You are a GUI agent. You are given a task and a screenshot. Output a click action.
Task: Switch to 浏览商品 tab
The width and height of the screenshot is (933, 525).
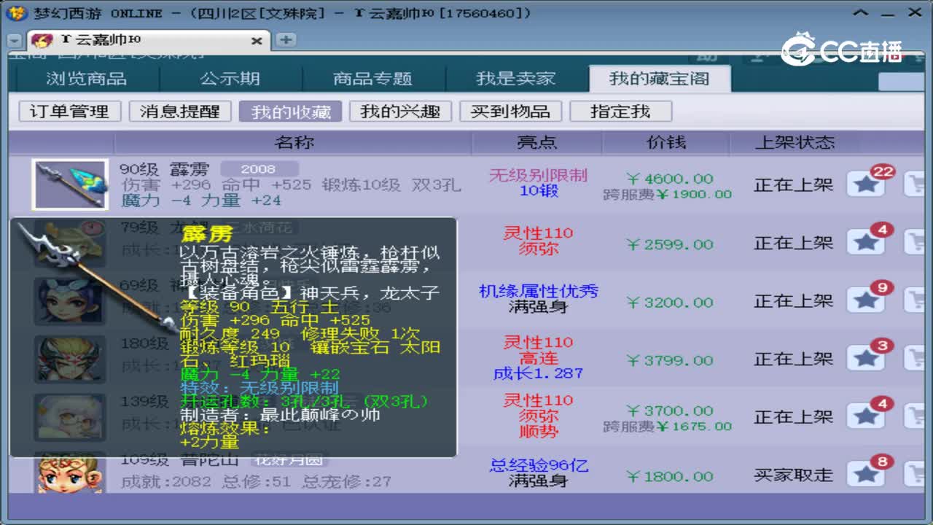(87, 79)
